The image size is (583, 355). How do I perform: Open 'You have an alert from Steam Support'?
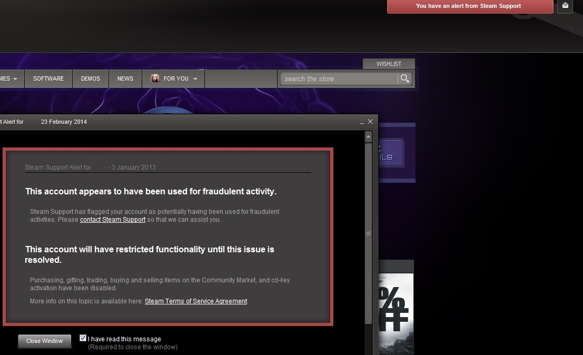click(470, 6)
